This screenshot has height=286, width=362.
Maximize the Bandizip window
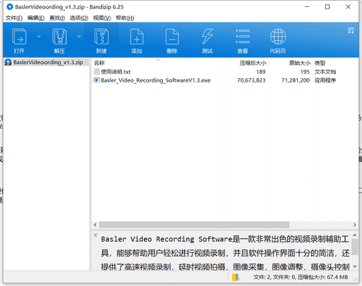327,7
